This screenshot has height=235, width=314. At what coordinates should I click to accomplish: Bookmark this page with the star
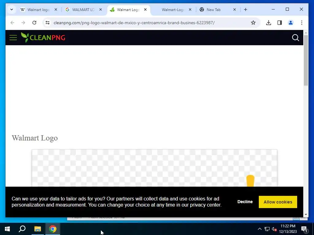[253, 23]
